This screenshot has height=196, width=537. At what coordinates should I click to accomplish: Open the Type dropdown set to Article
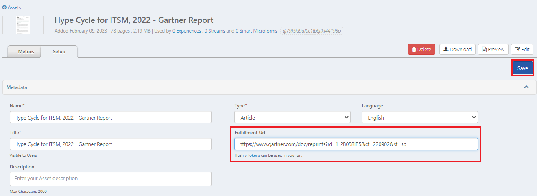click(x=293, y=118)
